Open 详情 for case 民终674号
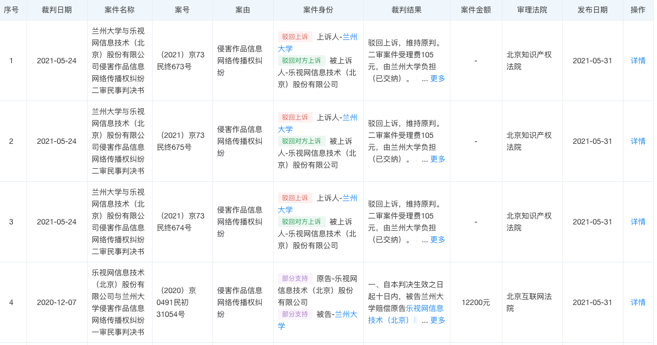 click(638, 222)
